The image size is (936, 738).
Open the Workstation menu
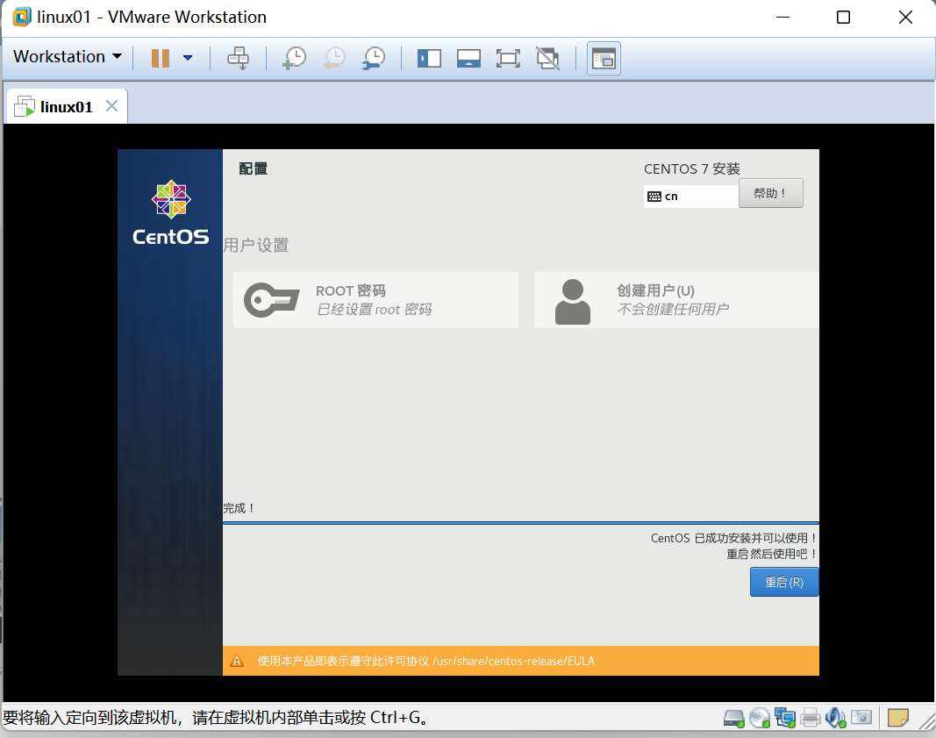pos(68,57)
